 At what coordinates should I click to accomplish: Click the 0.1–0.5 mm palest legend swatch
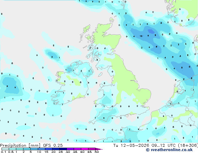coord(5,149)
